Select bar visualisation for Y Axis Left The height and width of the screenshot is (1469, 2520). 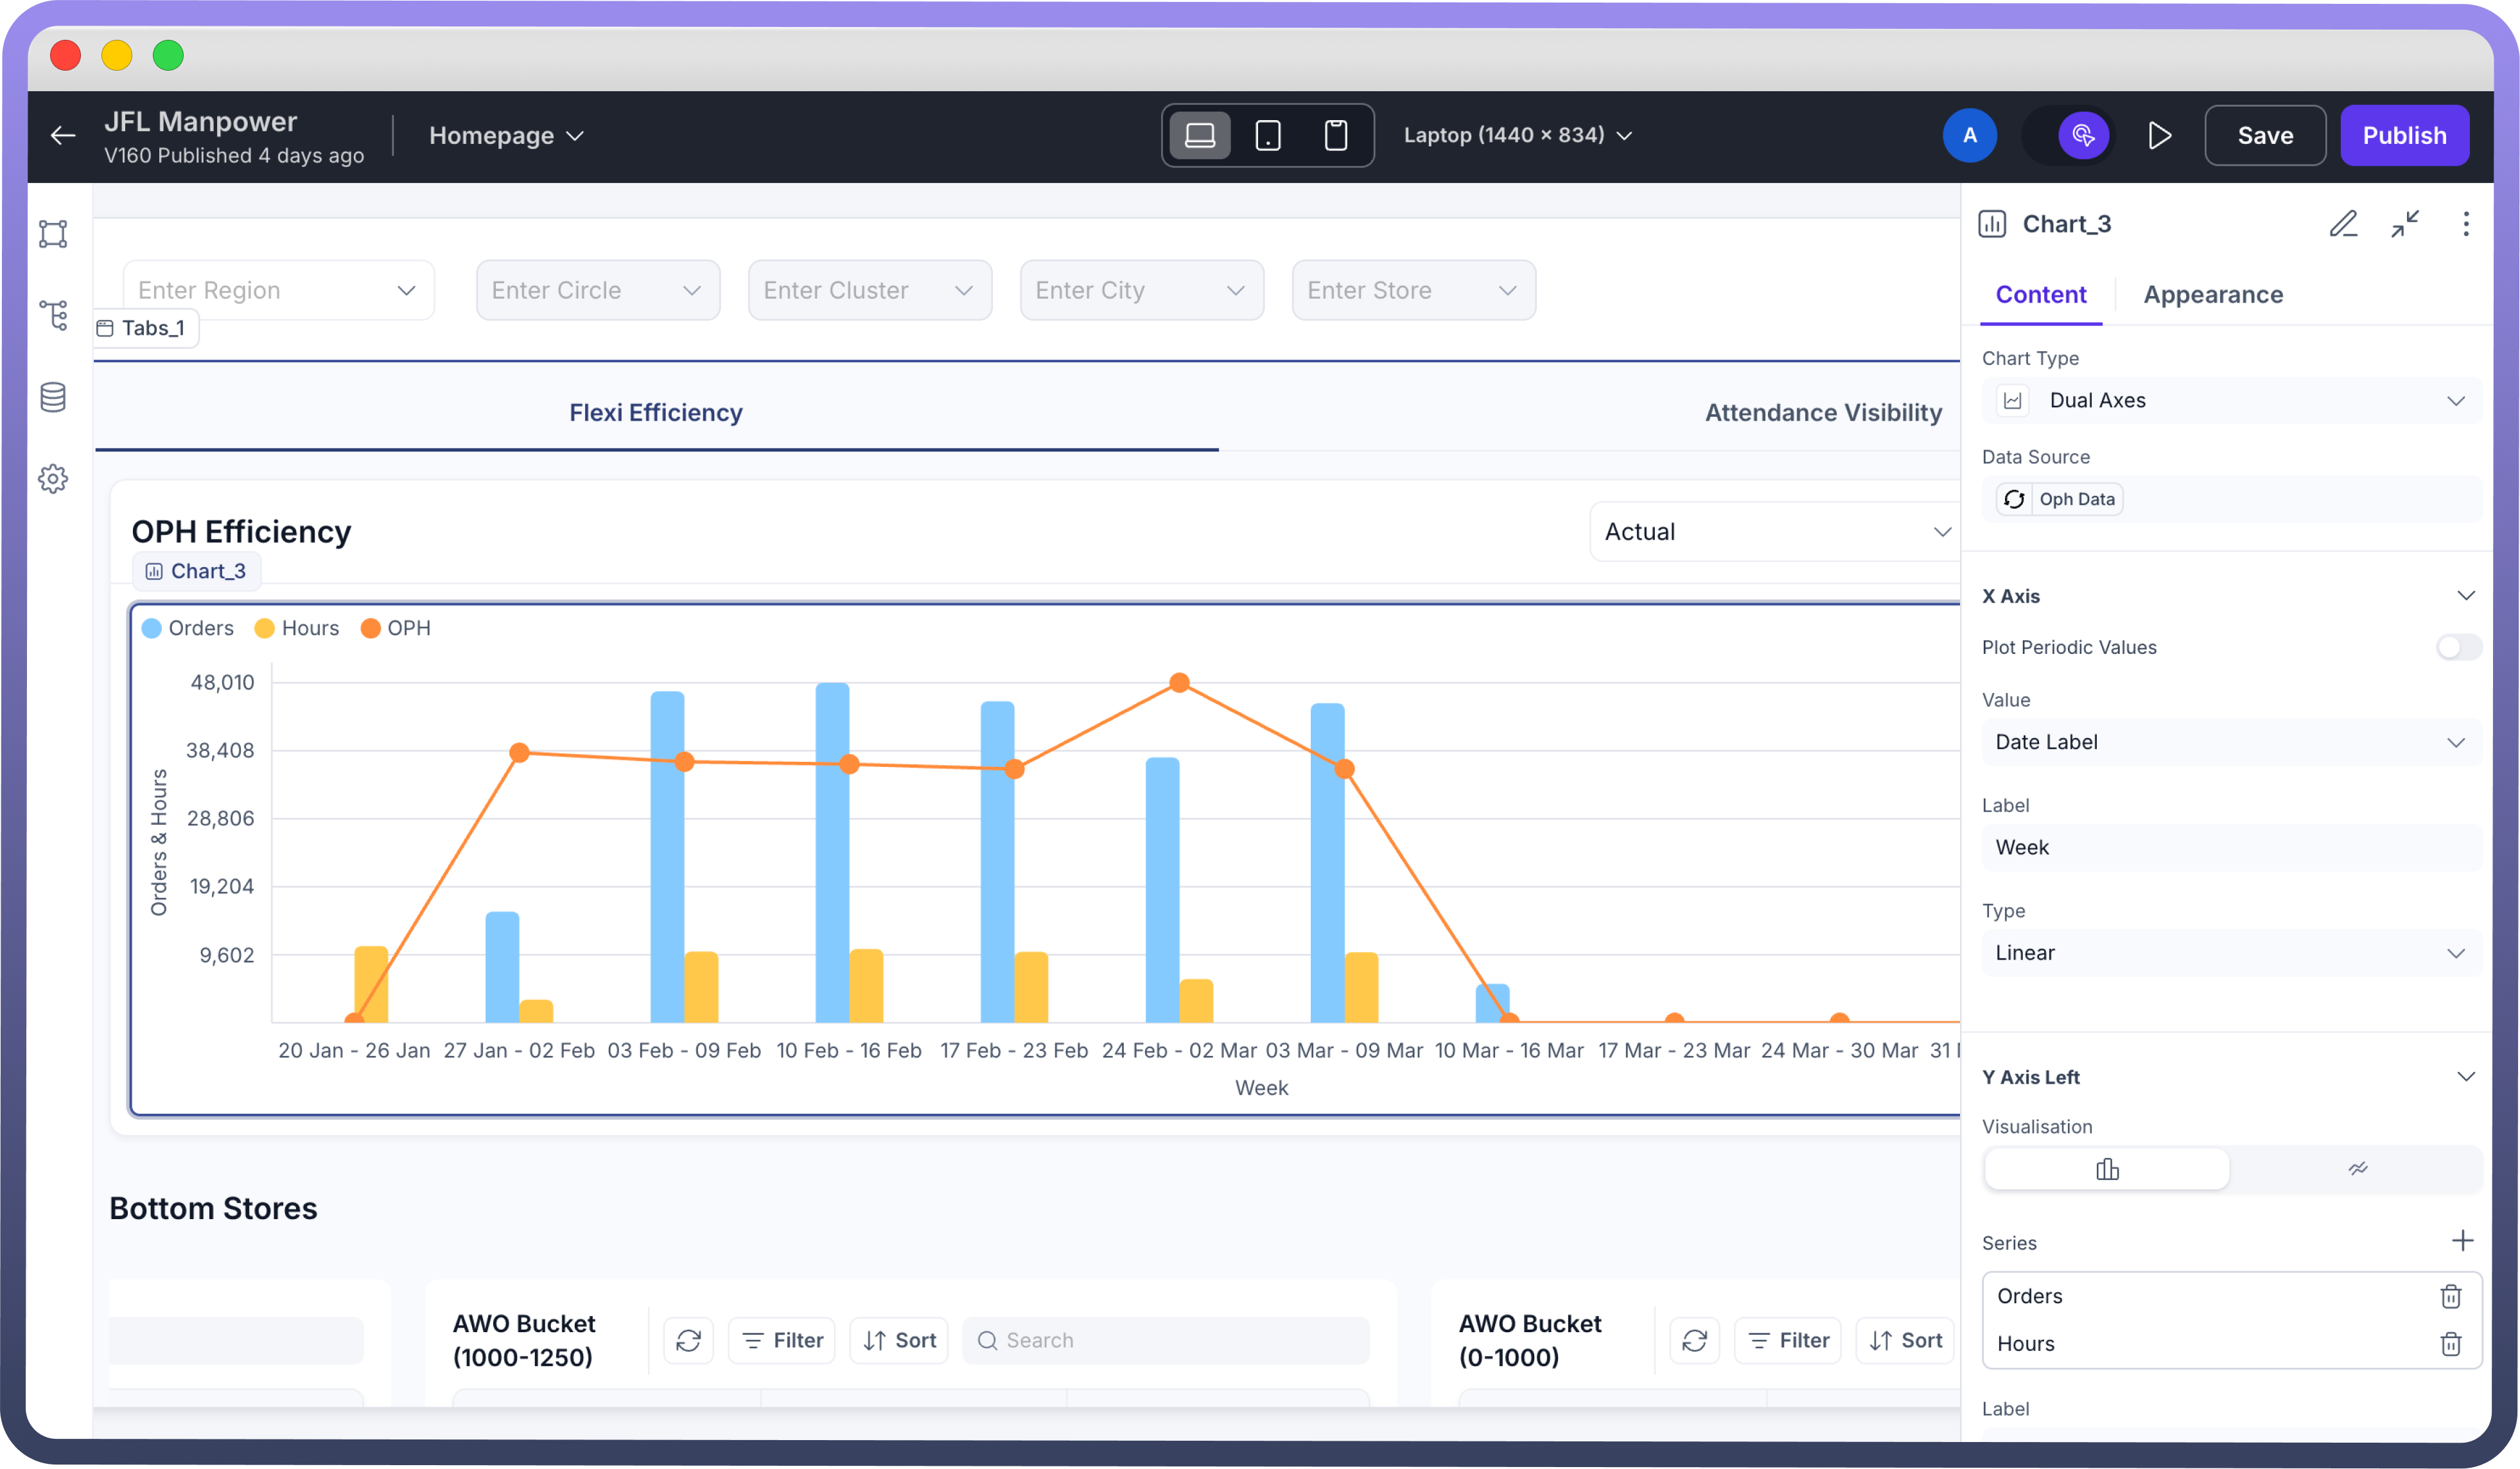2107,1169
